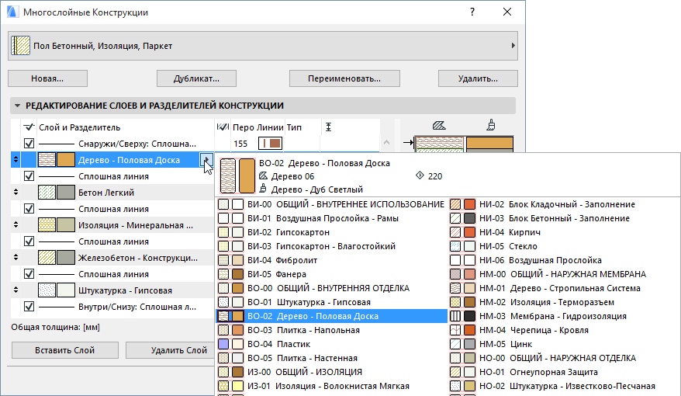
Task: Select the Бетон Легкий layer row
Action: pyautogui.click(x=112, y=193)
